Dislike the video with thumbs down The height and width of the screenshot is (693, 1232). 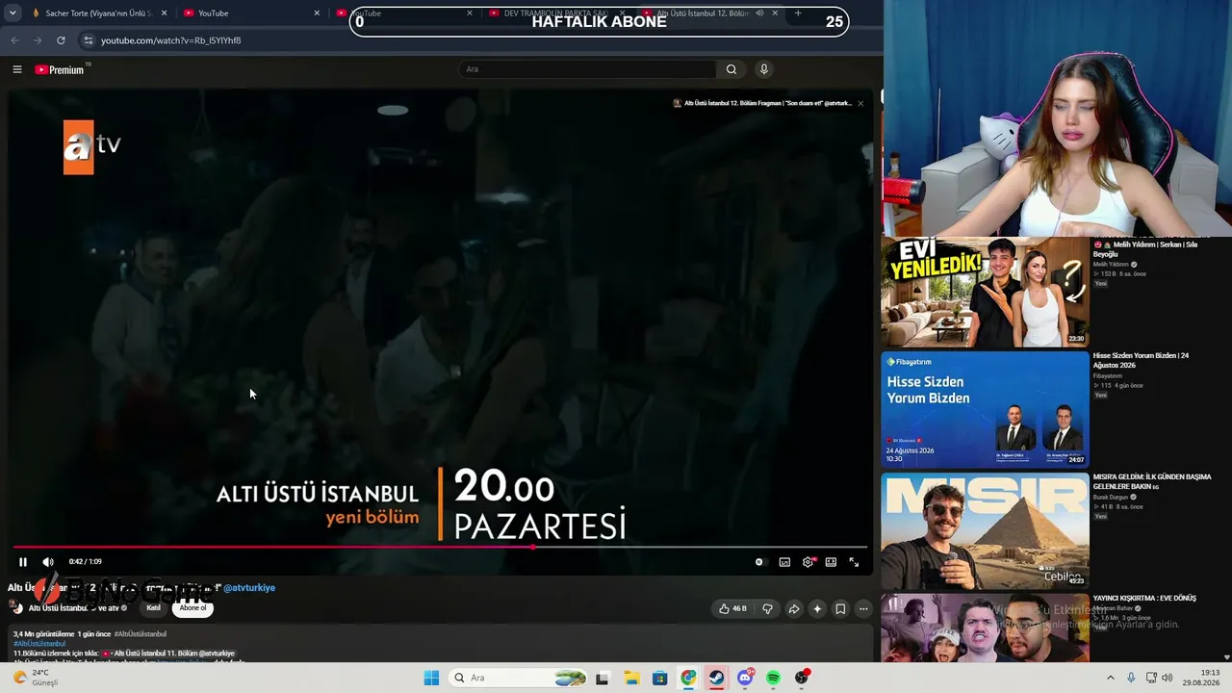(x=767, y=609)
